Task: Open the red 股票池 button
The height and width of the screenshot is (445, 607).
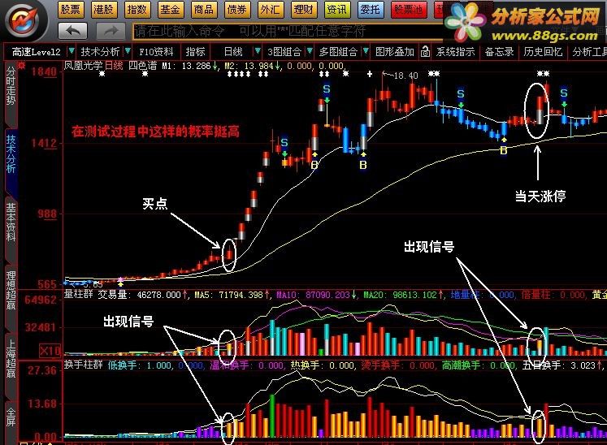Action: click(409, 10)
